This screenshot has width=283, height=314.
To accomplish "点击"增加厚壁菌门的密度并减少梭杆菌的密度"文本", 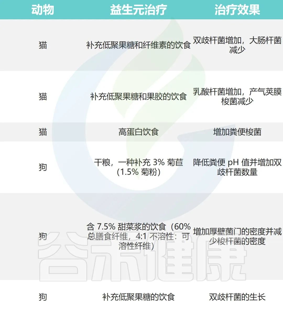I will pos(237,236).
